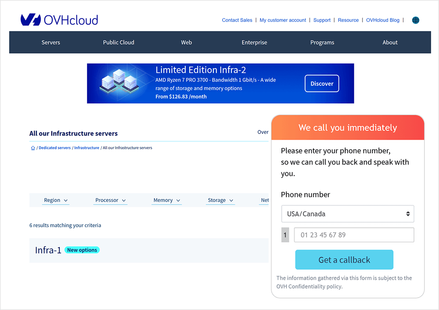The width and height of the screenshot is (439, 310).
Task: Click the Discover button
Action: (322, 83)
